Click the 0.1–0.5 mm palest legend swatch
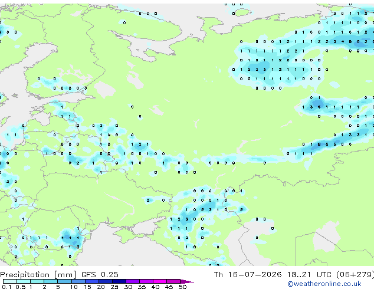The width and height of the screenshot is (374, 289). [10, 281]
